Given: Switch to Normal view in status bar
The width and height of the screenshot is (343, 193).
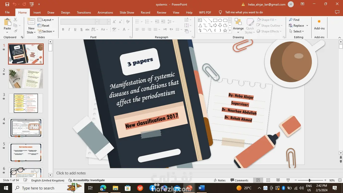Looking at the screenshot, I should (258, 180).
